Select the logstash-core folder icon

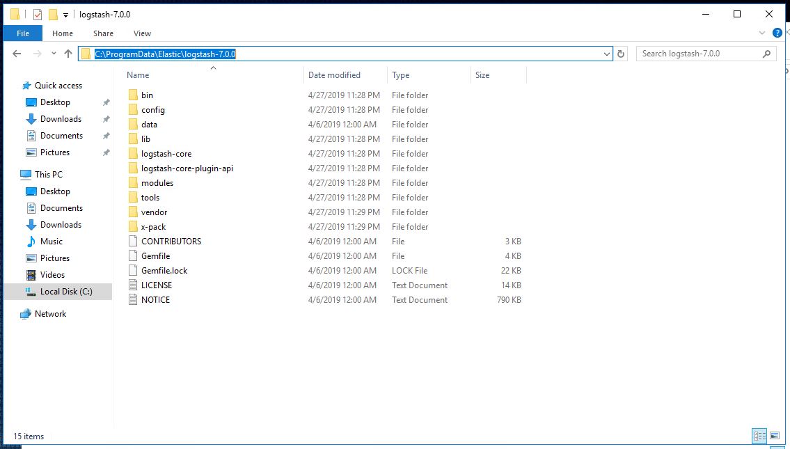tap(133, 153)
